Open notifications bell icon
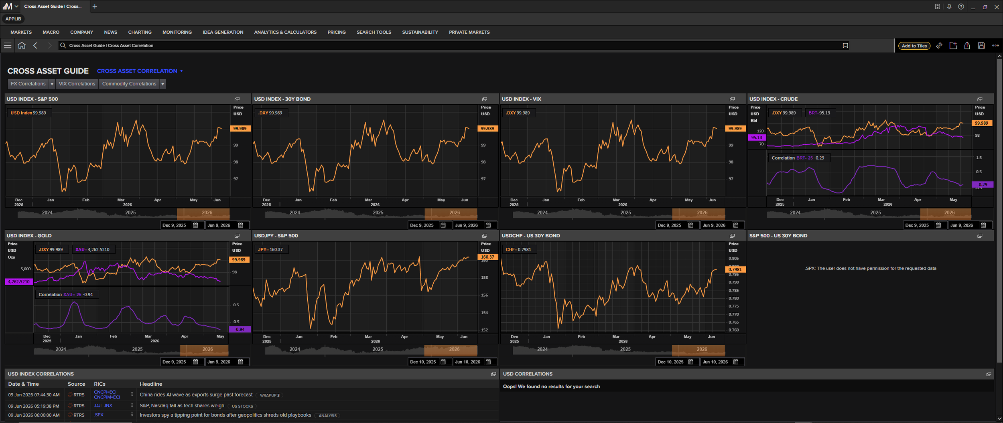This screenshot has width=1003, height=423. pos(949,7)
